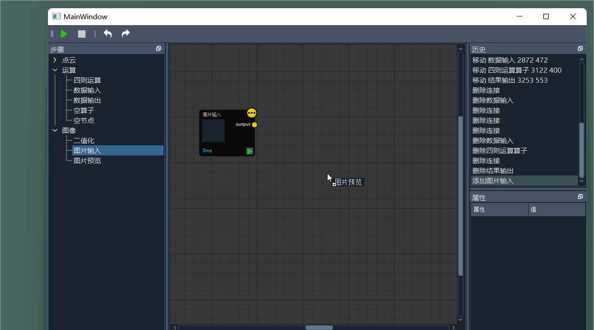Select 图片输入 in the steps tree
Viewport: 594px width, 330px height.
pos(118,150)
